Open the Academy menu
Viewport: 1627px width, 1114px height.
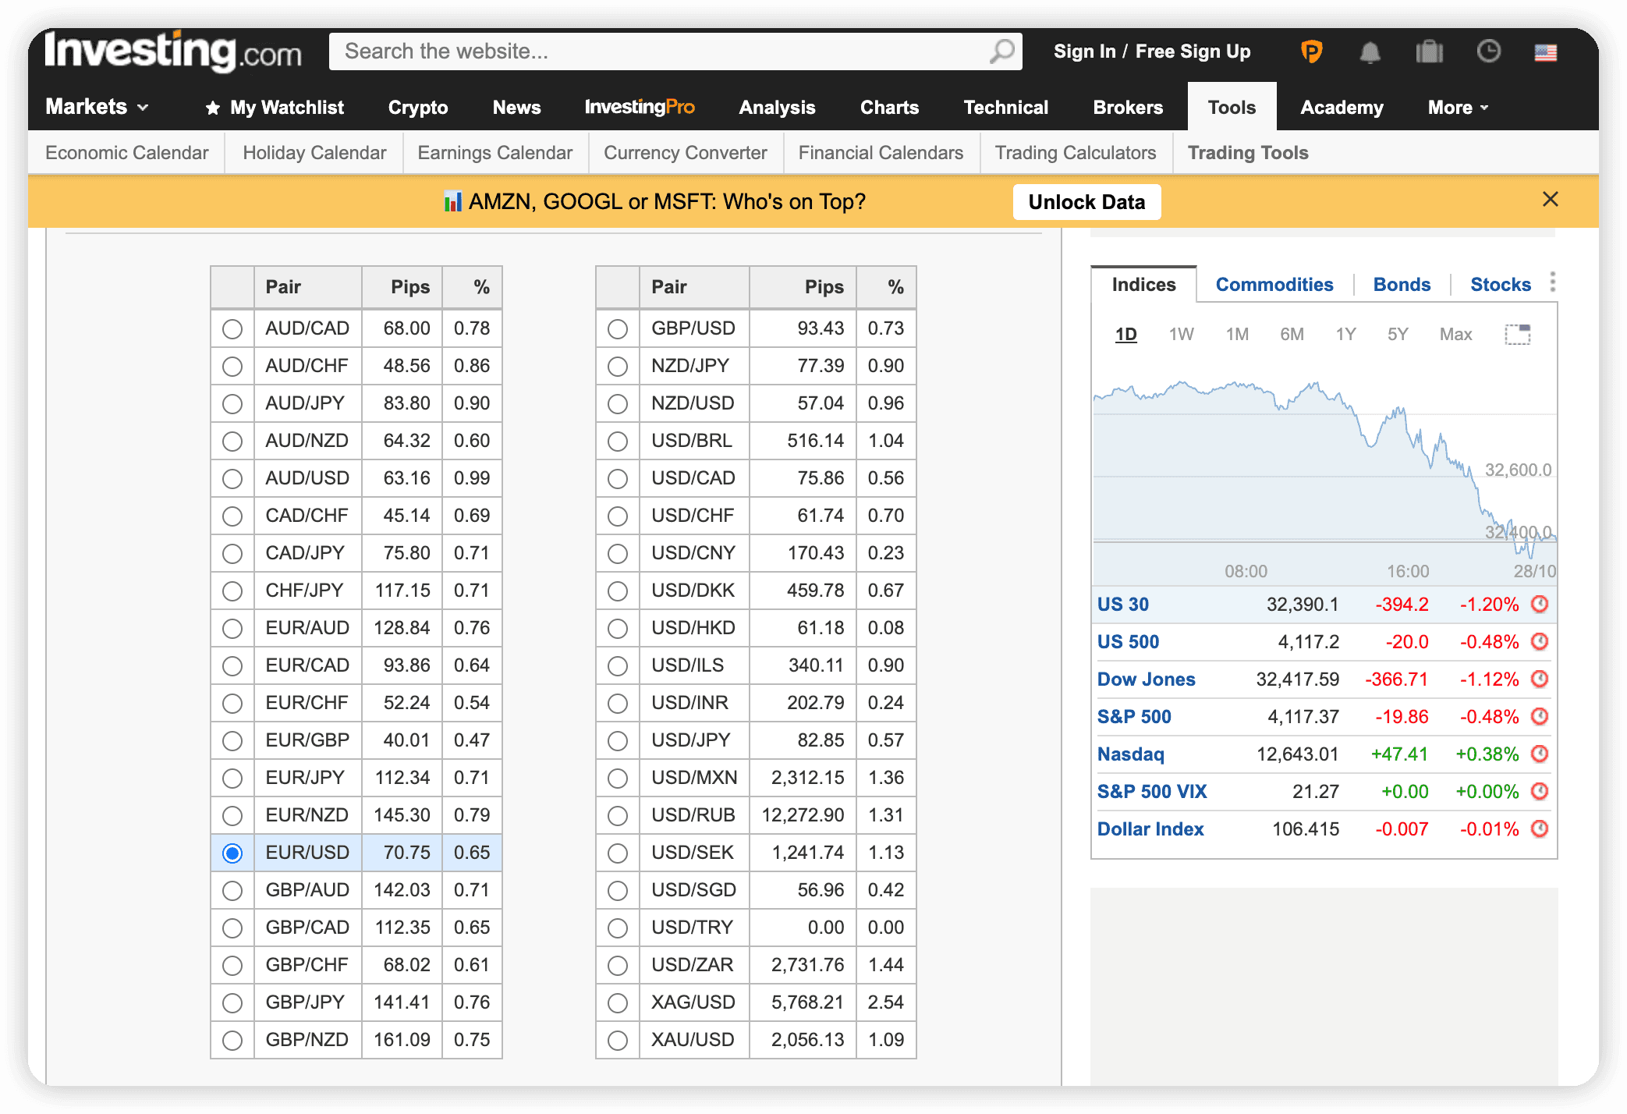click(x=1342, y=108)
